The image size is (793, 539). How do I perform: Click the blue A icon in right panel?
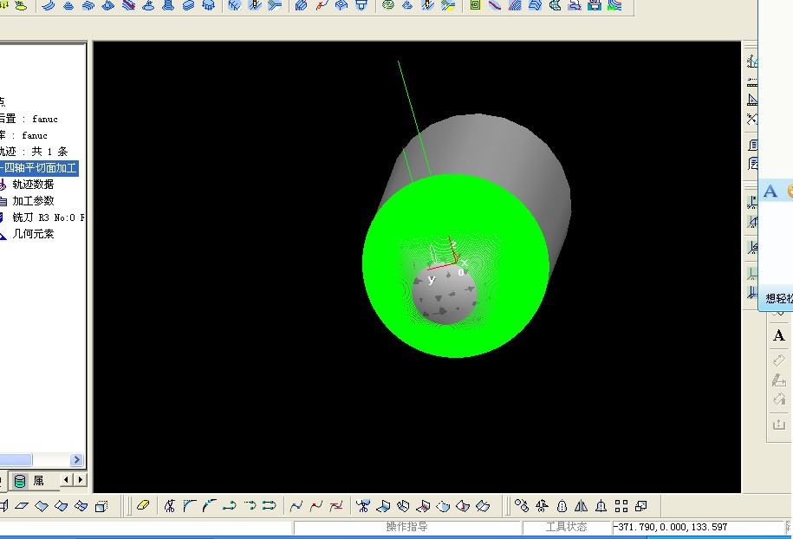tap(770, 192)
